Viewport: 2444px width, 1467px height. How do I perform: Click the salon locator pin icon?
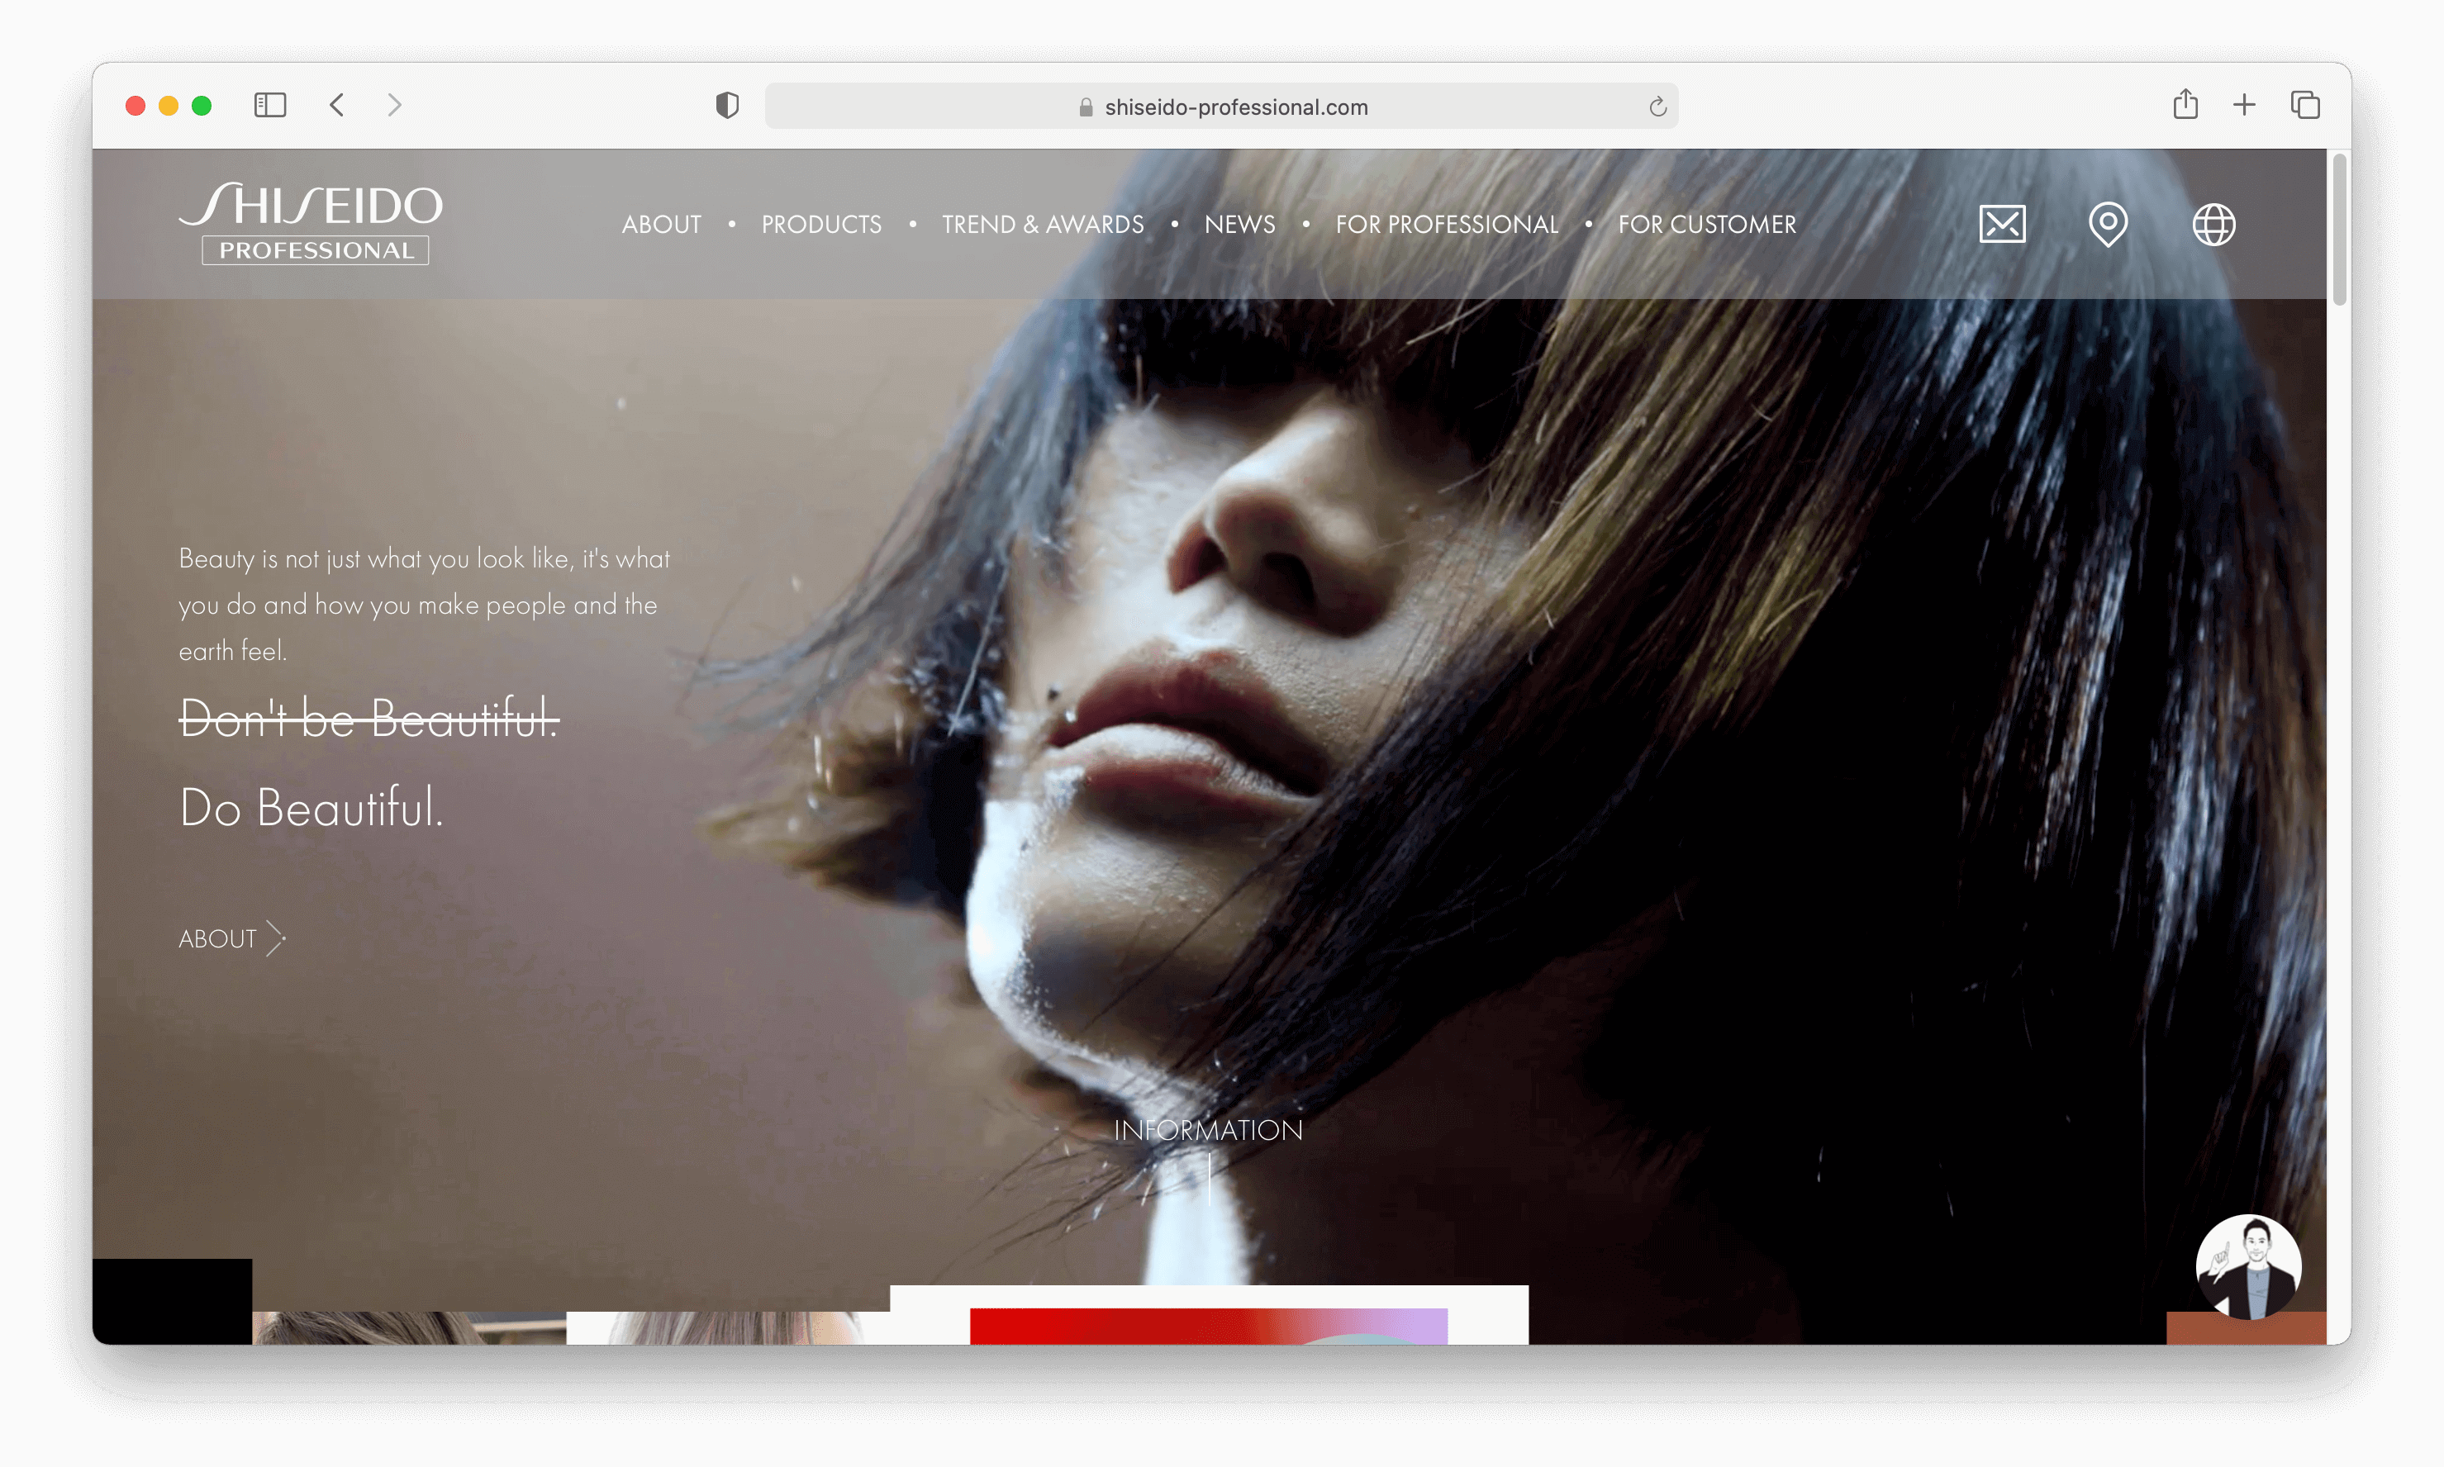2107,225
